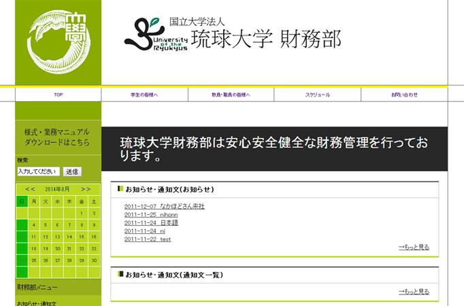
Task: Select day 20 in the calendar
Action: tap(58, 249)
